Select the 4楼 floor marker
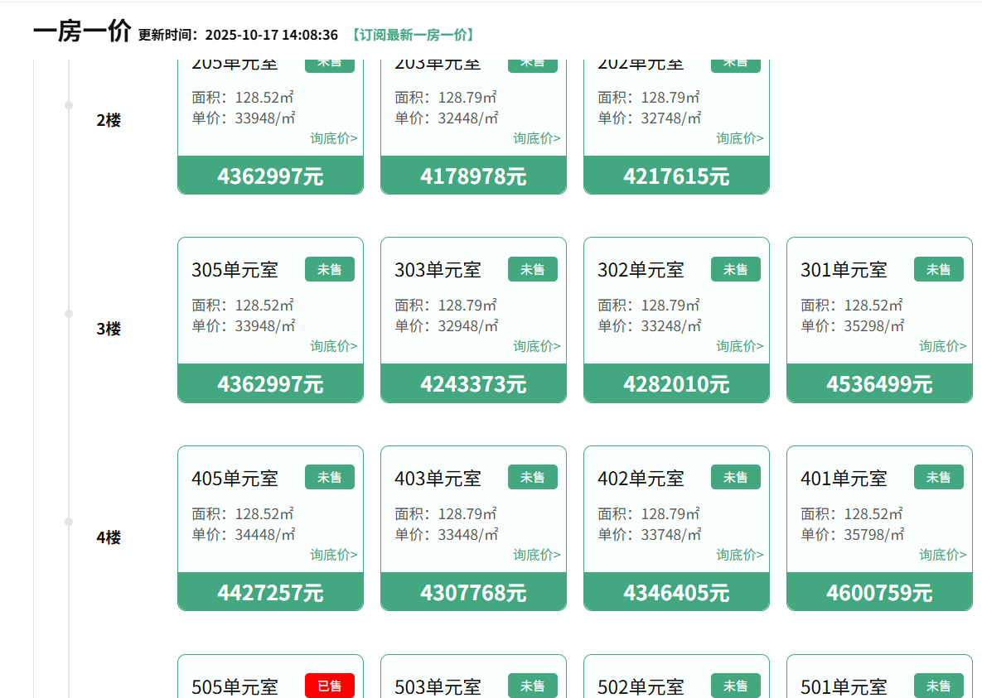 (109, 537)
